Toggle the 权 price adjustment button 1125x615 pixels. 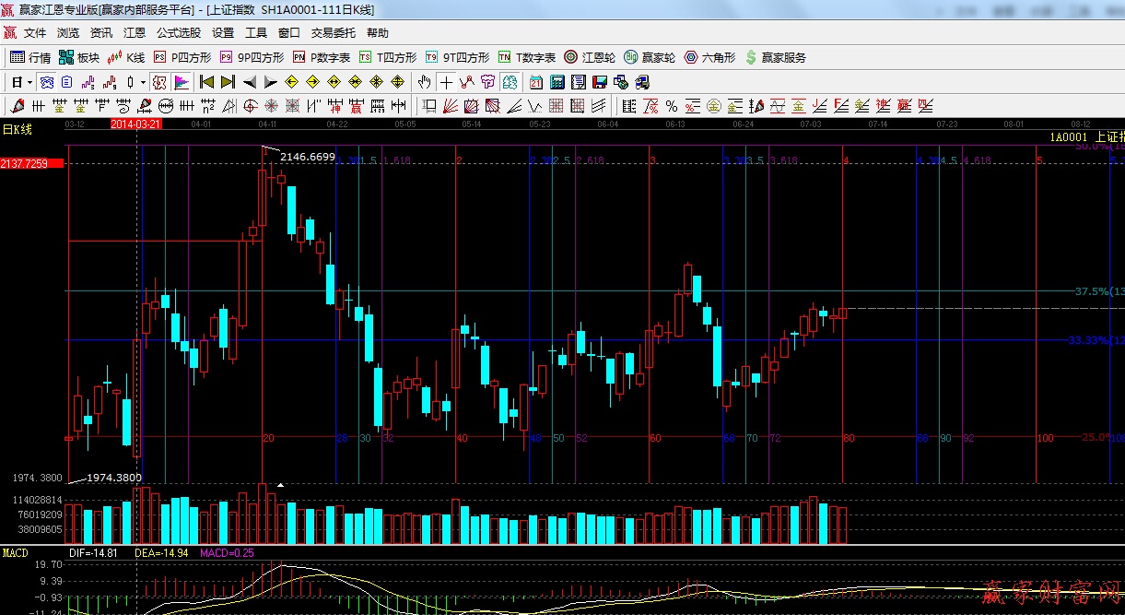(159, 82)
